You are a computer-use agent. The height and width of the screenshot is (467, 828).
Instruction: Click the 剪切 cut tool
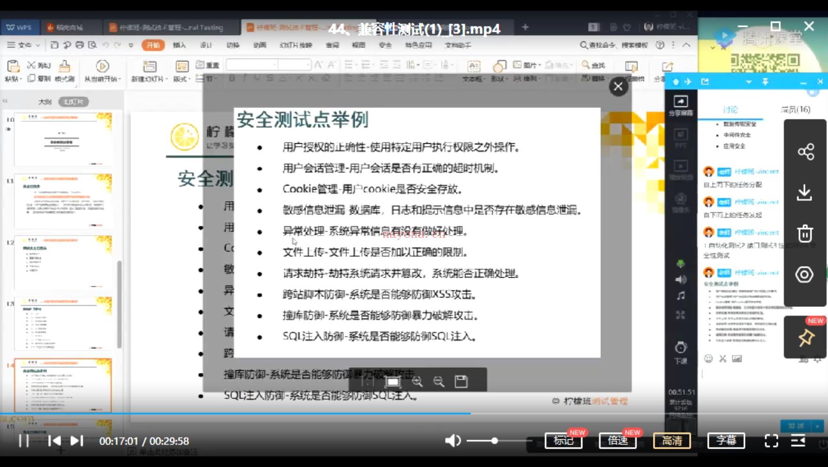(x=39, y=65)
